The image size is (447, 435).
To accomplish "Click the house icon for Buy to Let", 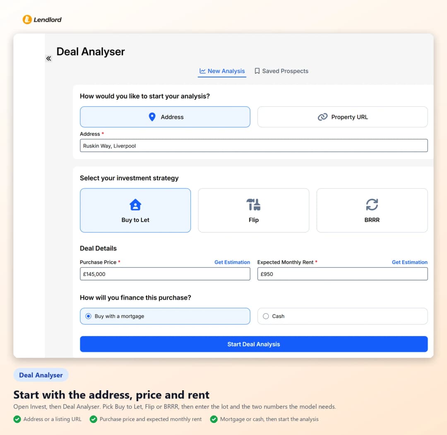I will coord(135,205).
